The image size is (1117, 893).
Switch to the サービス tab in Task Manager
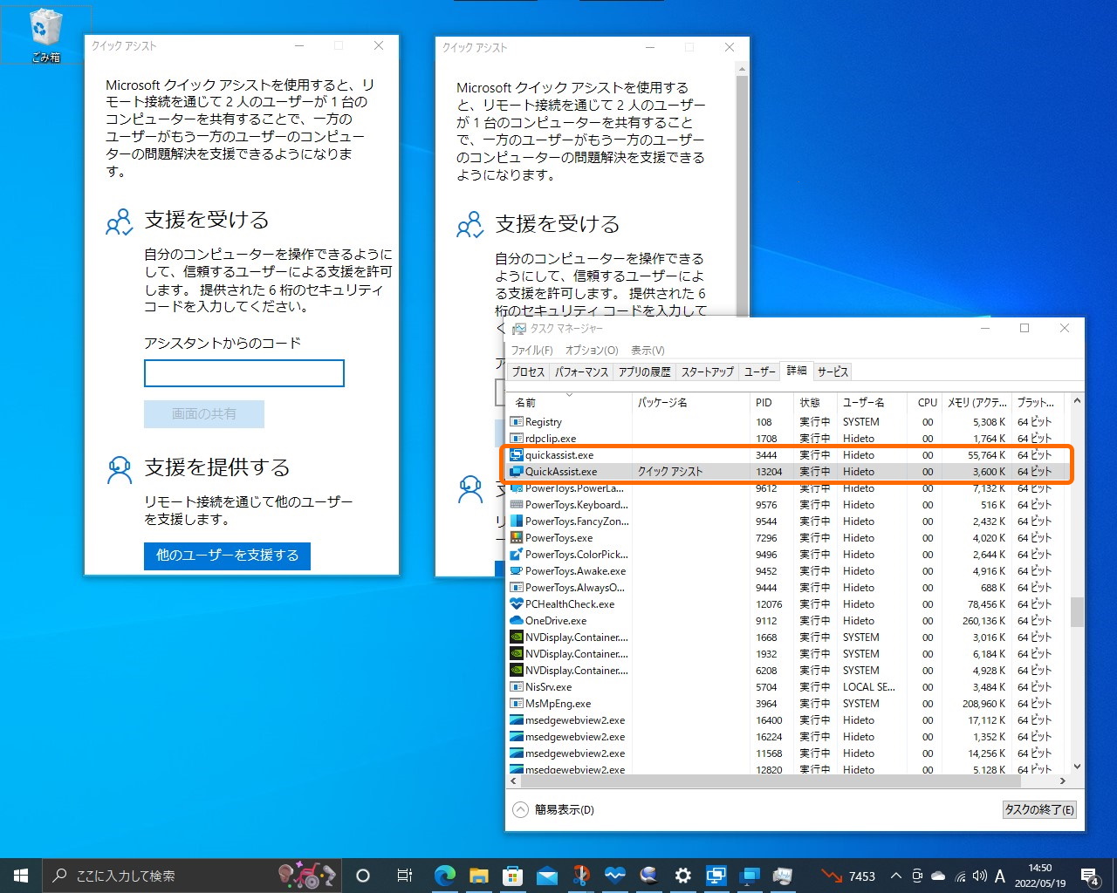[832, 371]
